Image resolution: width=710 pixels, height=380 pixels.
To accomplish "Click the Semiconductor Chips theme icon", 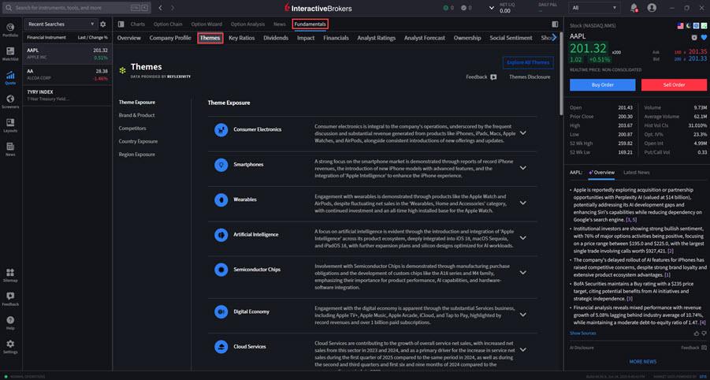I will (x=221, y=270).
